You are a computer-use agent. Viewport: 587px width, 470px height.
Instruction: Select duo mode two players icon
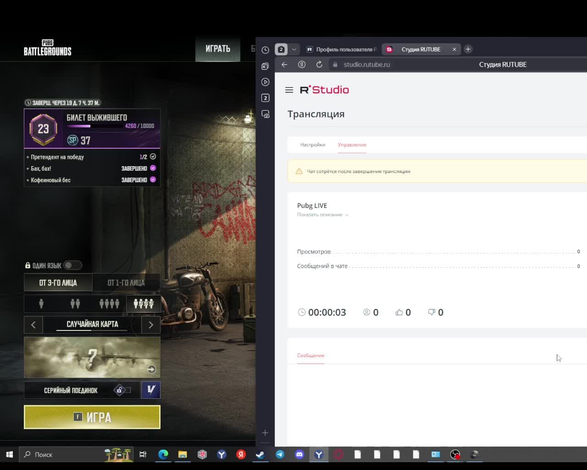pyautogui.click(x=75, y=303)
